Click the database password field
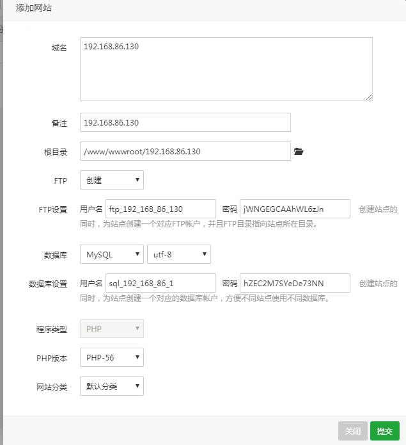Viewport: 406px width, 445px height. click(295, 283)
